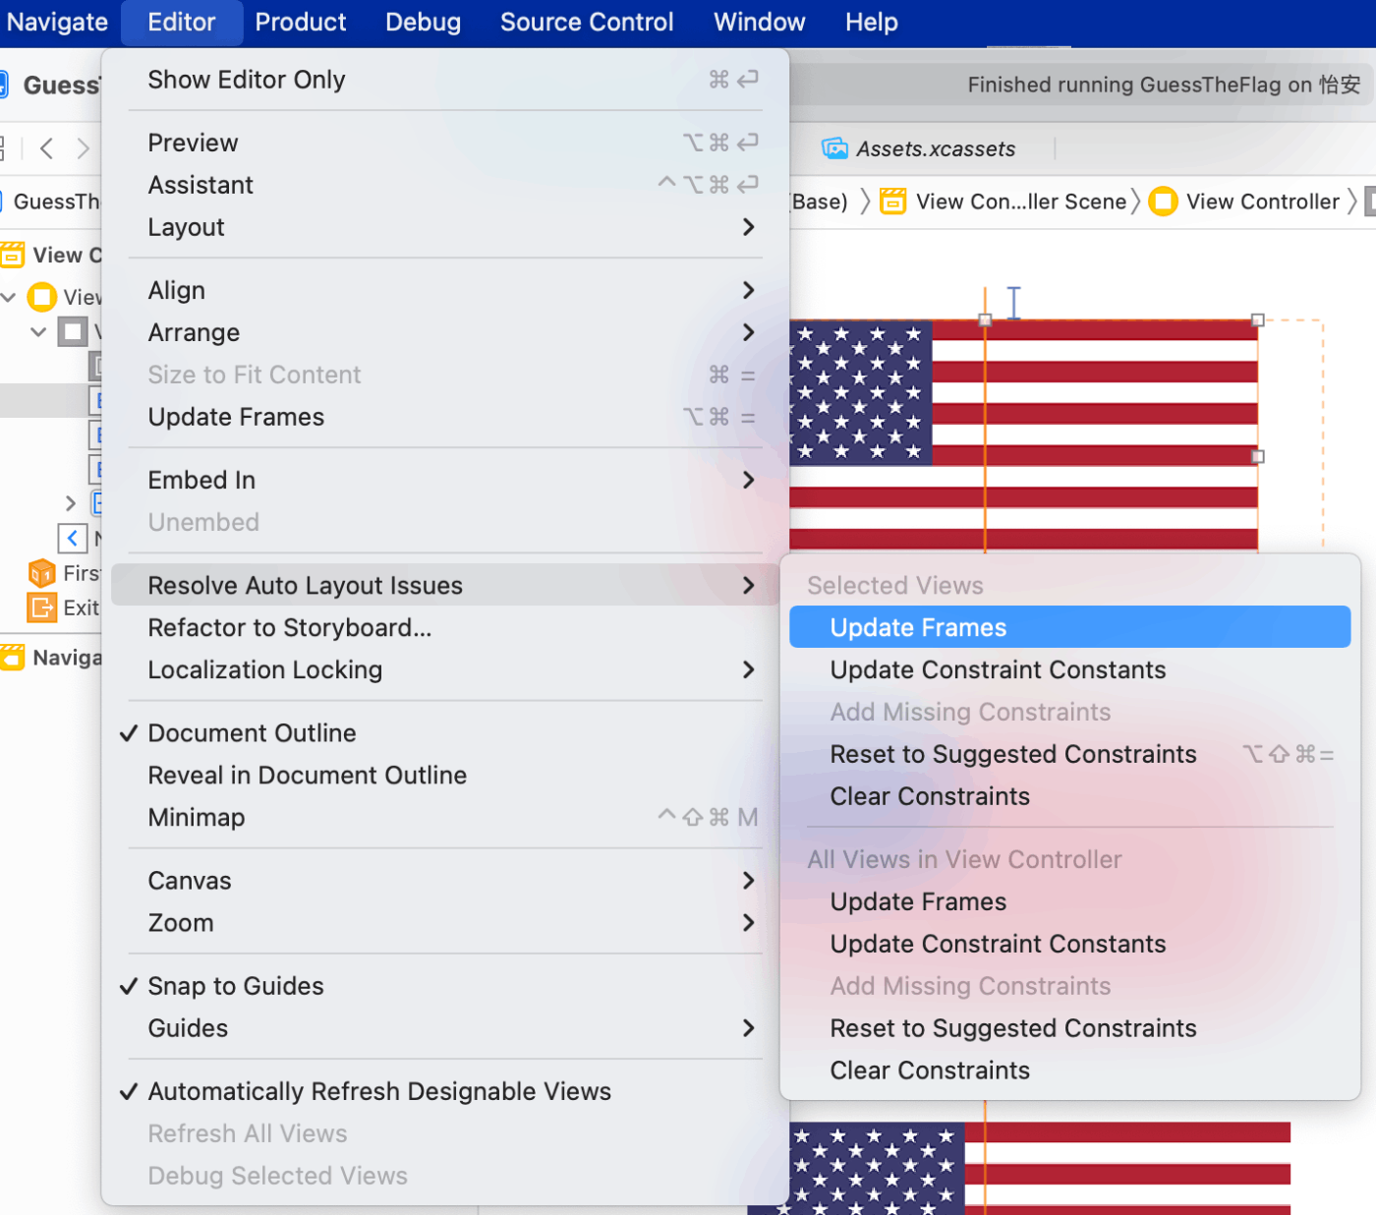Toggle Document Outline checkmark
The image size is (1376, 1215).
tap(445, 732)
